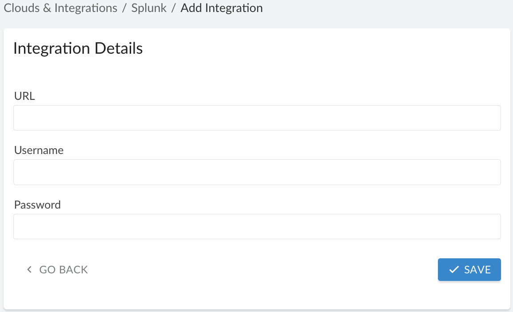Click the back chevron icon beside GO BACK
Image resolution: width=513 pixels, height=312 pixels.
coord(29,269)
